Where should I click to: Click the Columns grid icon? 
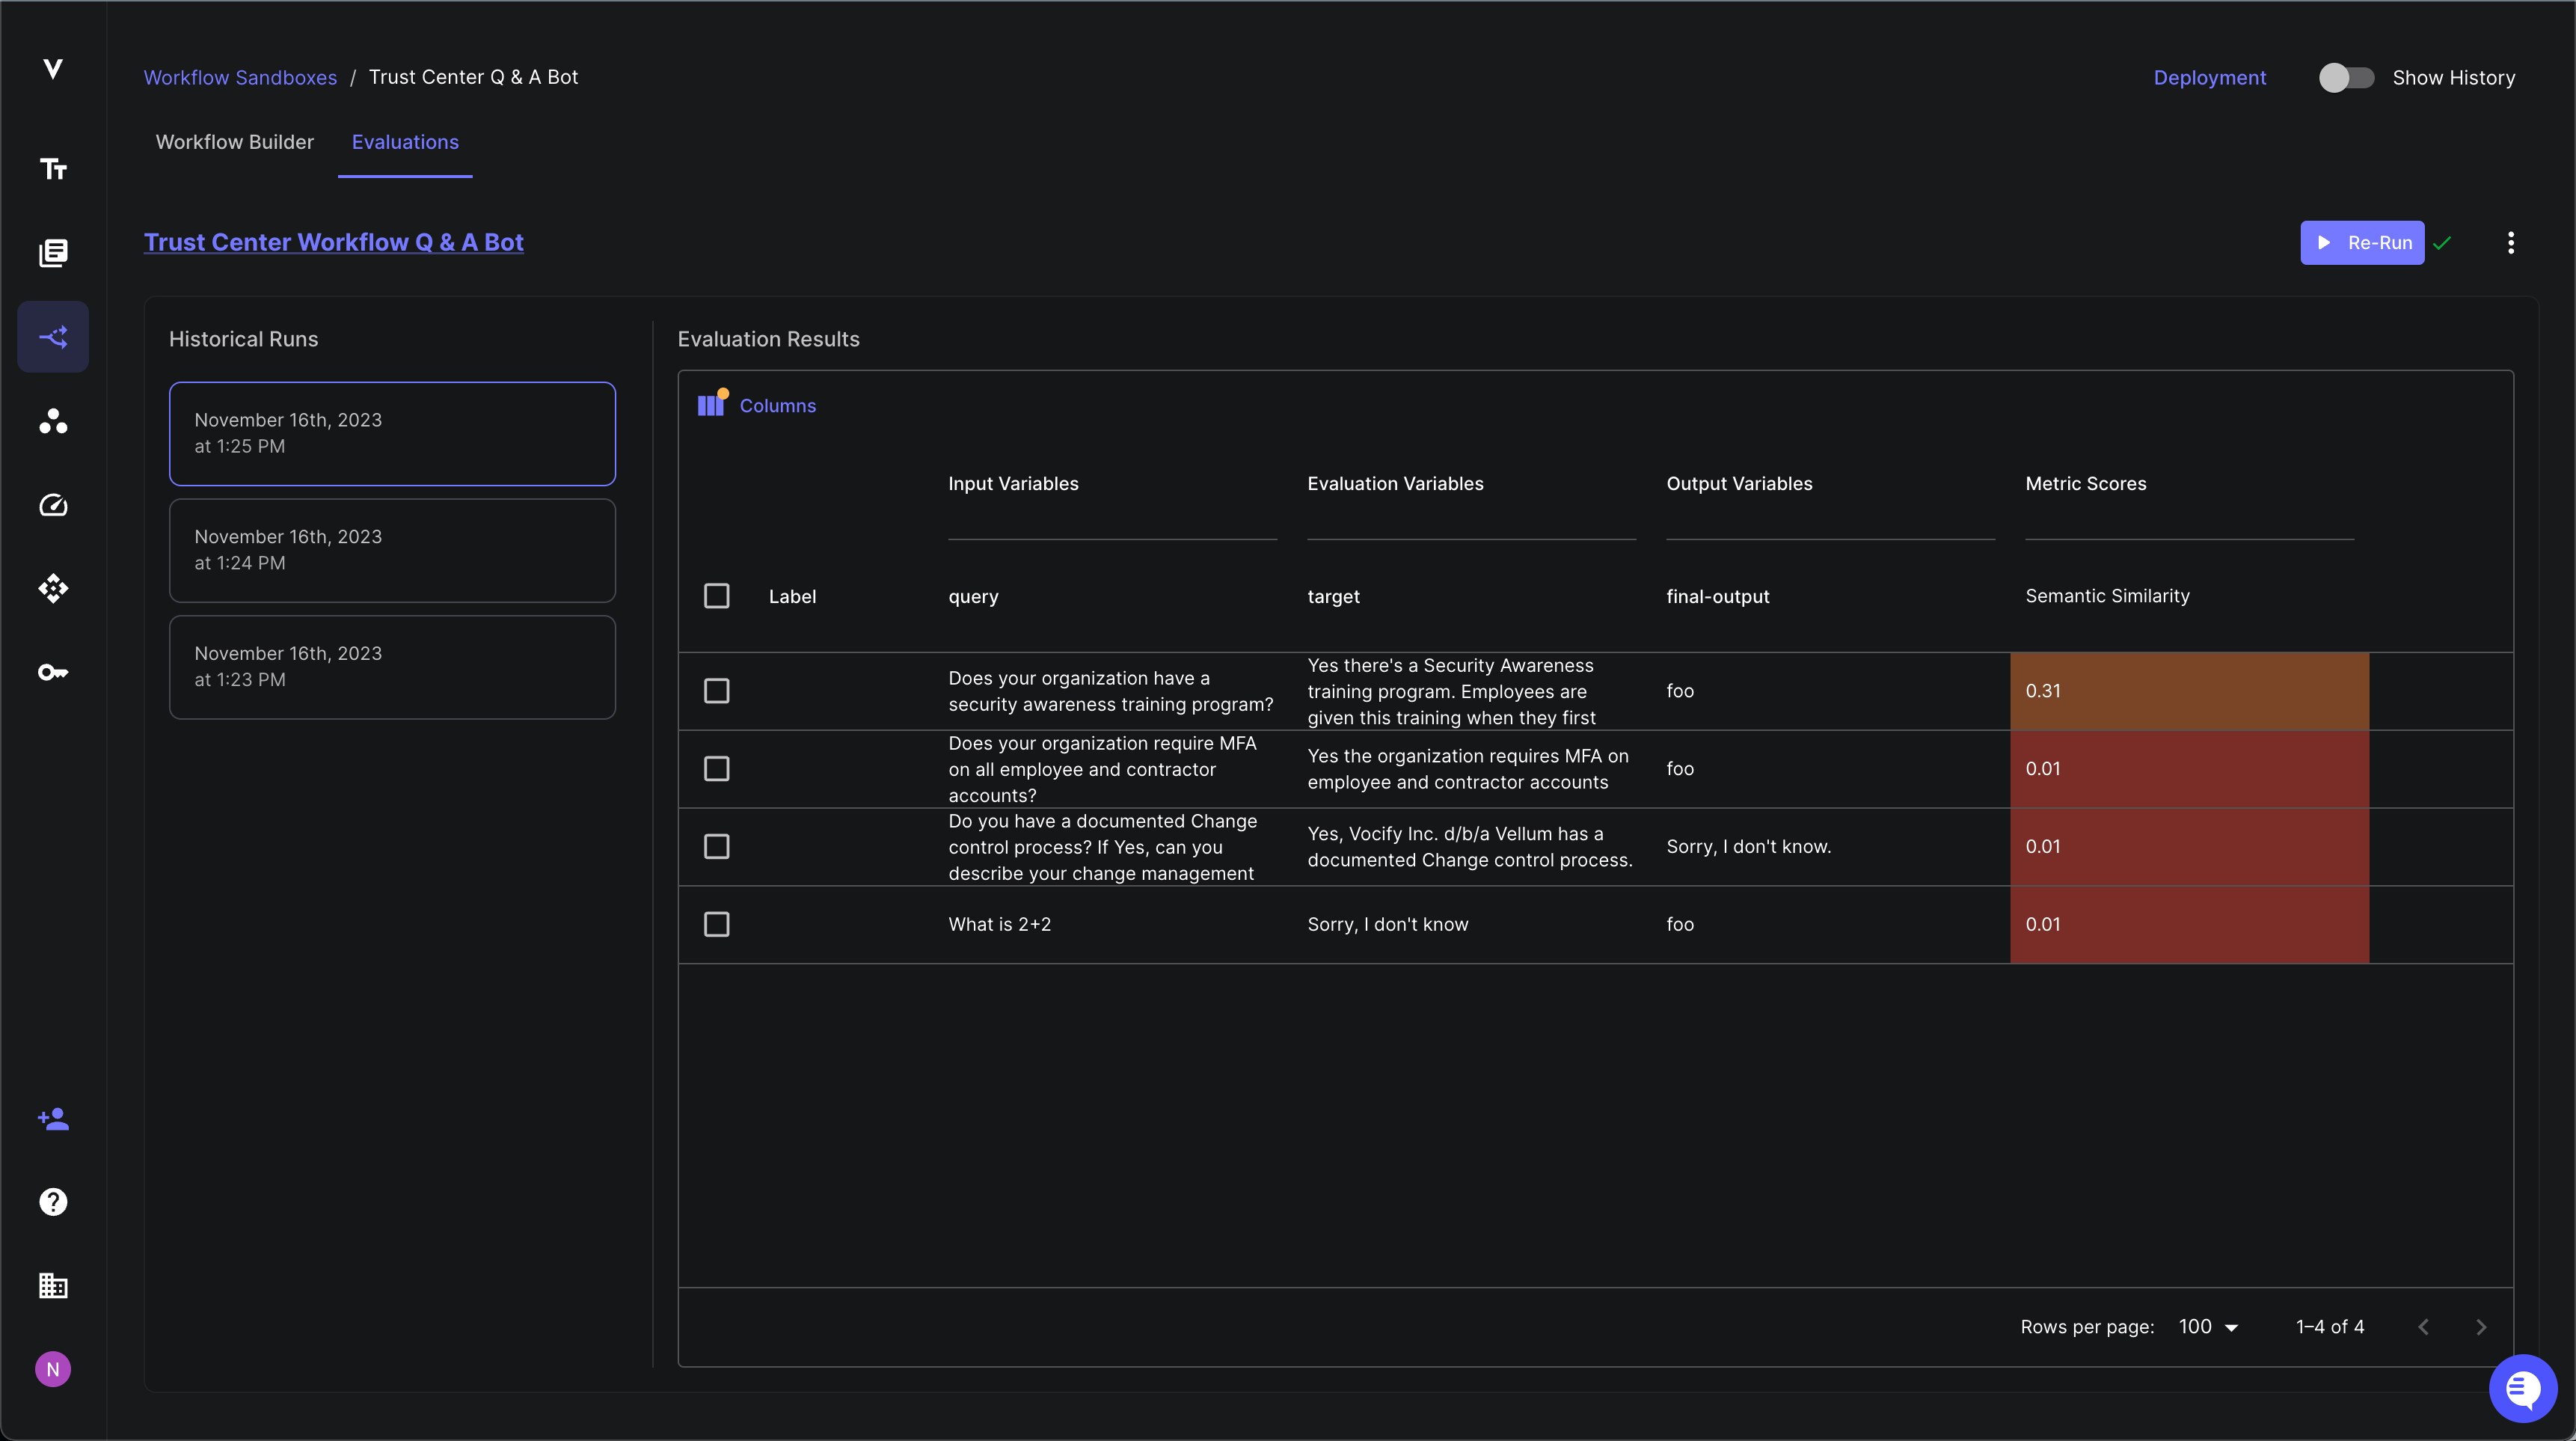pos(712,404)
